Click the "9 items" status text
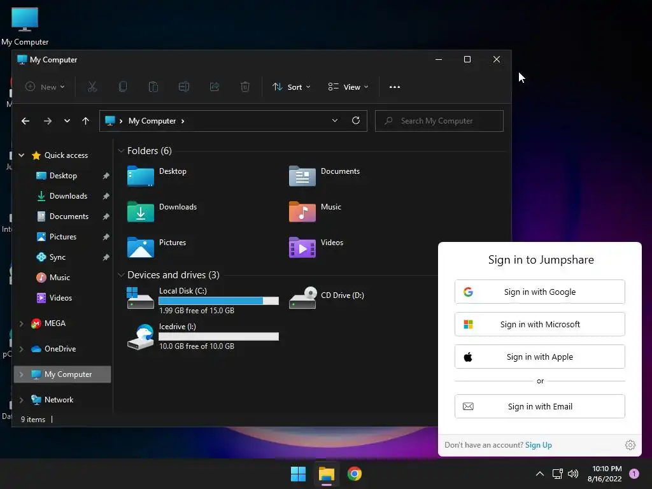Viewport: 652px width, 489px height. tap(33, 419)
